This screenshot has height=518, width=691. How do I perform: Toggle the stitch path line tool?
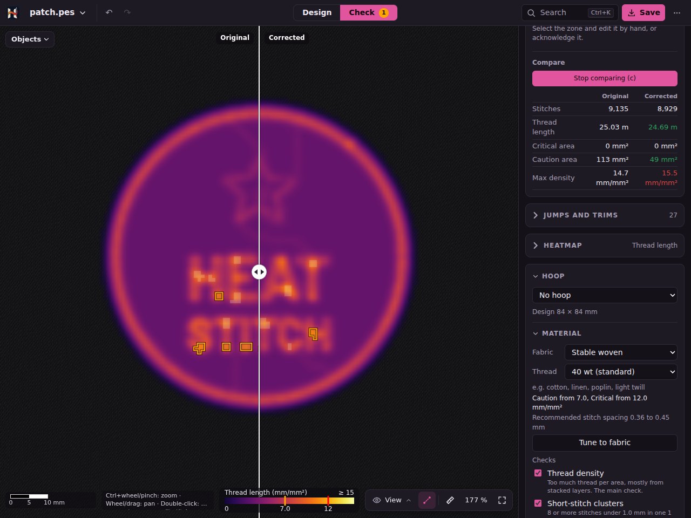(427, 500)
